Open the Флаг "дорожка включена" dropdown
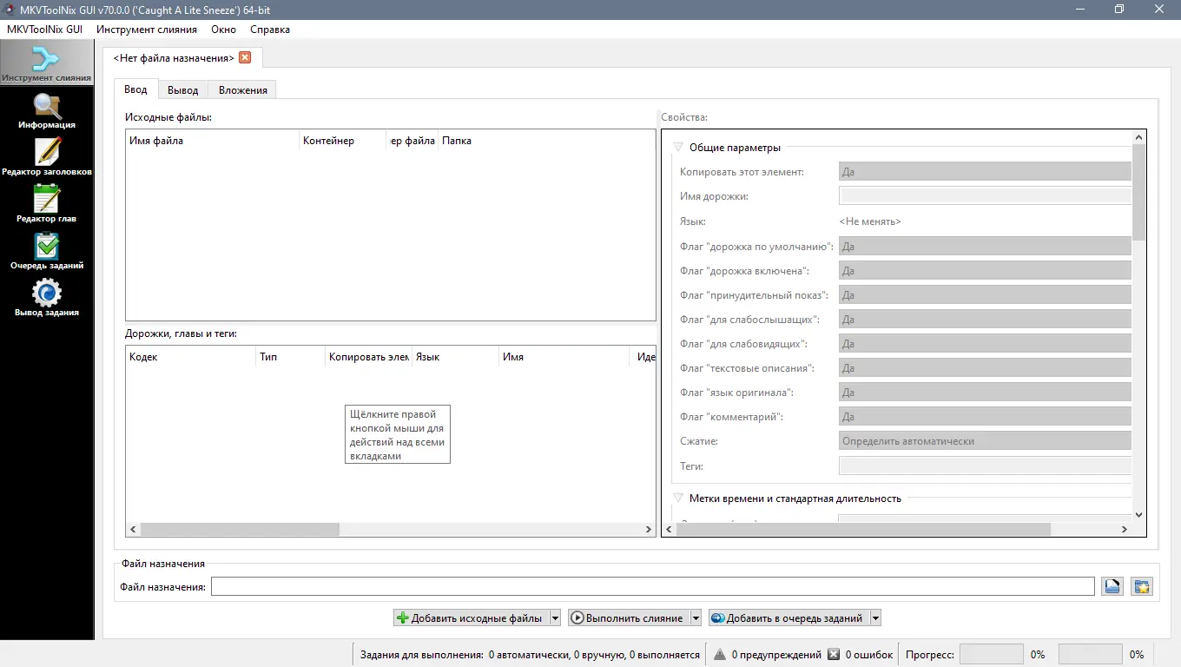 coord(985,271)
